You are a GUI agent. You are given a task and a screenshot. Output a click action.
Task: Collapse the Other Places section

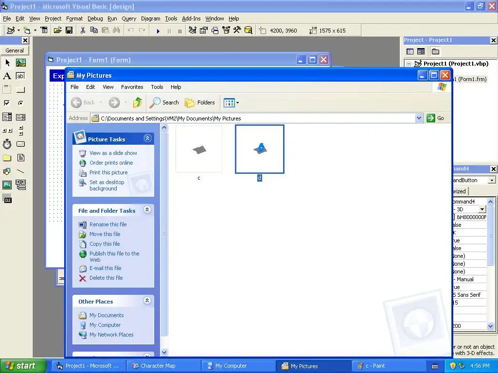(147, 300)
